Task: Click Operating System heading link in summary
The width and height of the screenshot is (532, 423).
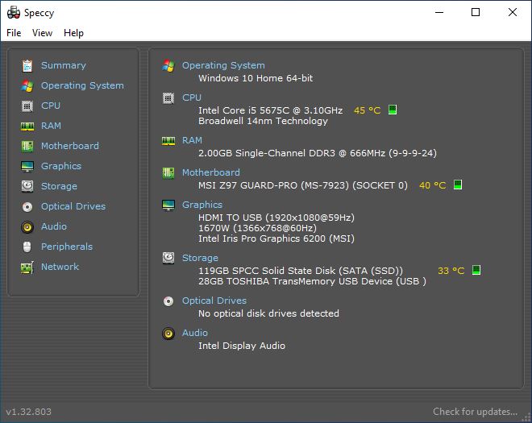Action: 223,65
